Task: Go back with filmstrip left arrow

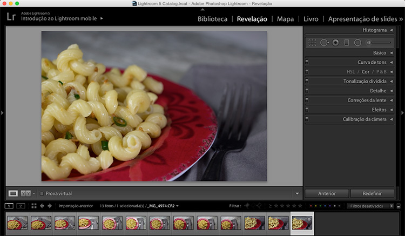Action: point(42,206)
